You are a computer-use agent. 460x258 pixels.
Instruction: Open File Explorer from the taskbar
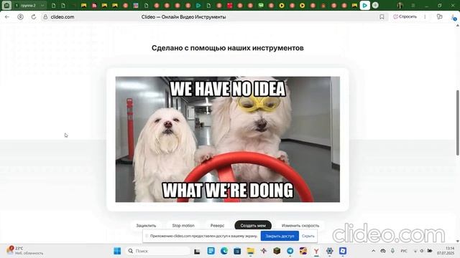pos(251,251)
